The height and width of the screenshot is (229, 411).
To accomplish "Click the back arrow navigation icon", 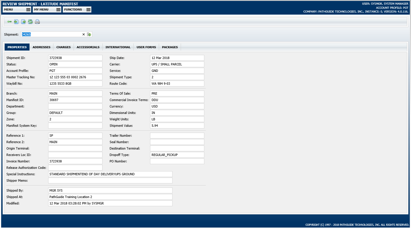I will (x=9, y=22).
